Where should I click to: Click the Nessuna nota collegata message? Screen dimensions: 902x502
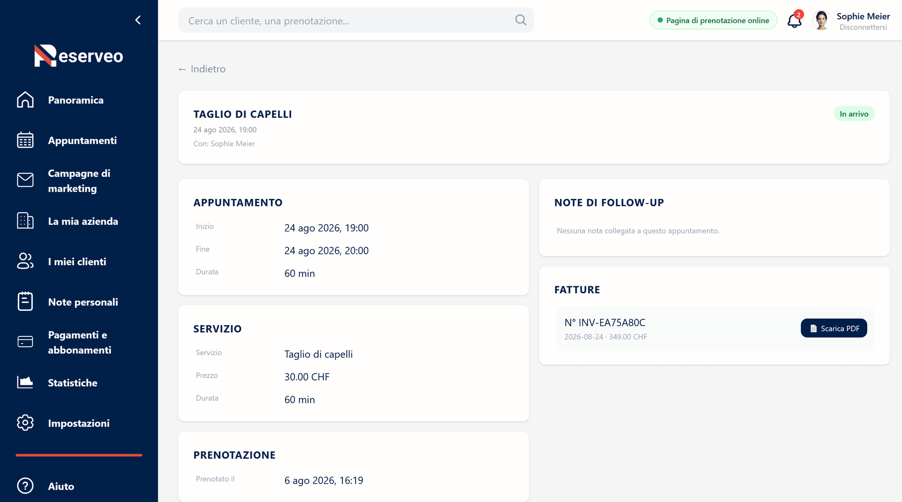[x=638, y=231]
